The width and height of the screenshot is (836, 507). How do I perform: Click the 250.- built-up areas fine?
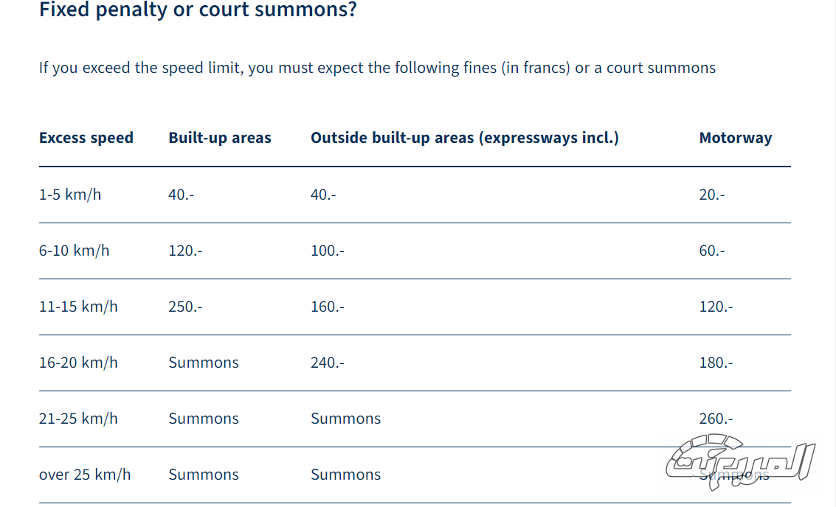point(184,307)
